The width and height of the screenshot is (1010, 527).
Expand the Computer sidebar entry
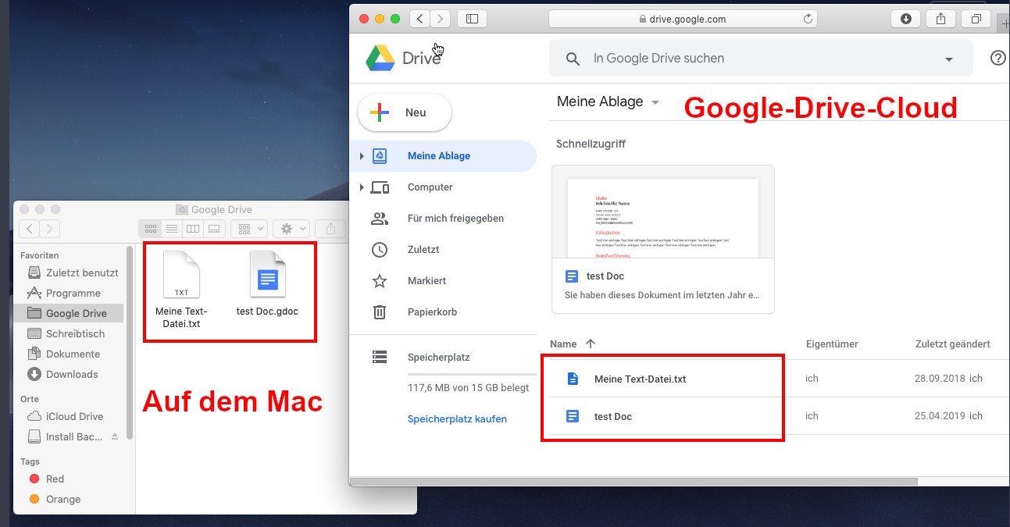click(x=362, y=187)
